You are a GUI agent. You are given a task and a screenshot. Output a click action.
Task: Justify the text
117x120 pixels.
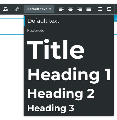tap(89, 9)
